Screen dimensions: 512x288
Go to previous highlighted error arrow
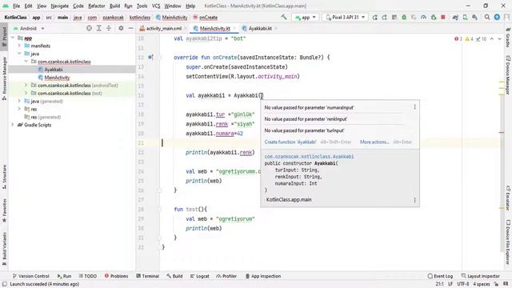[492, 39]
